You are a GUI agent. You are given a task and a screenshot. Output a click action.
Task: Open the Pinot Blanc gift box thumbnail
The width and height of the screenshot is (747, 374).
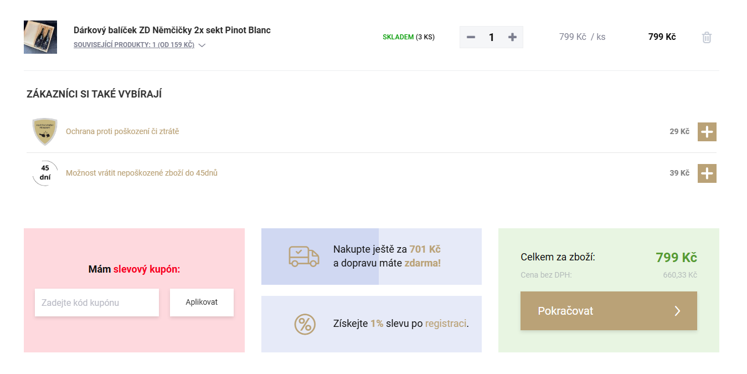click(40, 37)
